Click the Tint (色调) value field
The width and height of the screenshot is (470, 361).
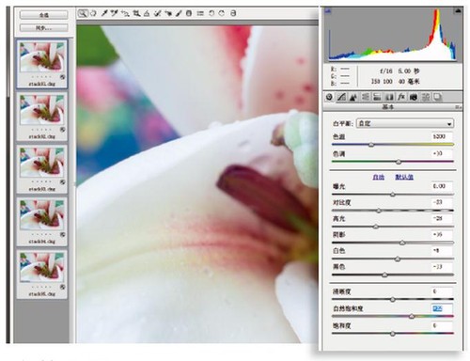click(442, 153)
